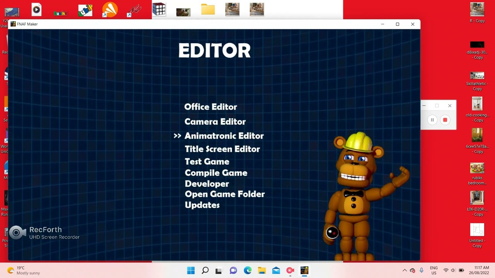Select the 'd8ixadj-30... - Copy' desktop file
The width and height of the screenshot is (495, 278).
pyautogui.click(x=477, y=50)
